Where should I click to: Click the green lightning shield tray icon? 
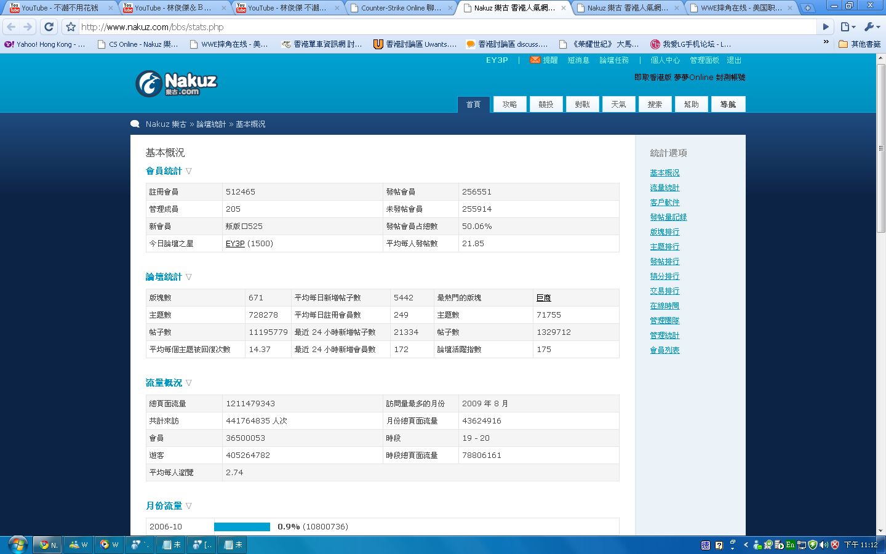[813, 545]
